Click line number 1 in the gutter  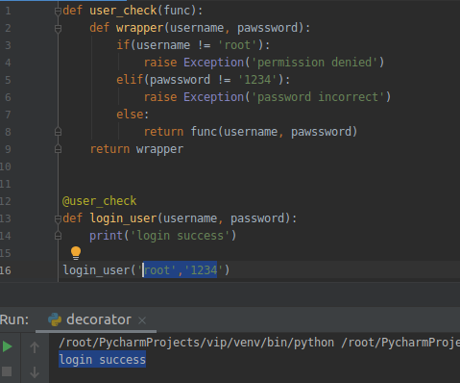click(x=8, y=11)
